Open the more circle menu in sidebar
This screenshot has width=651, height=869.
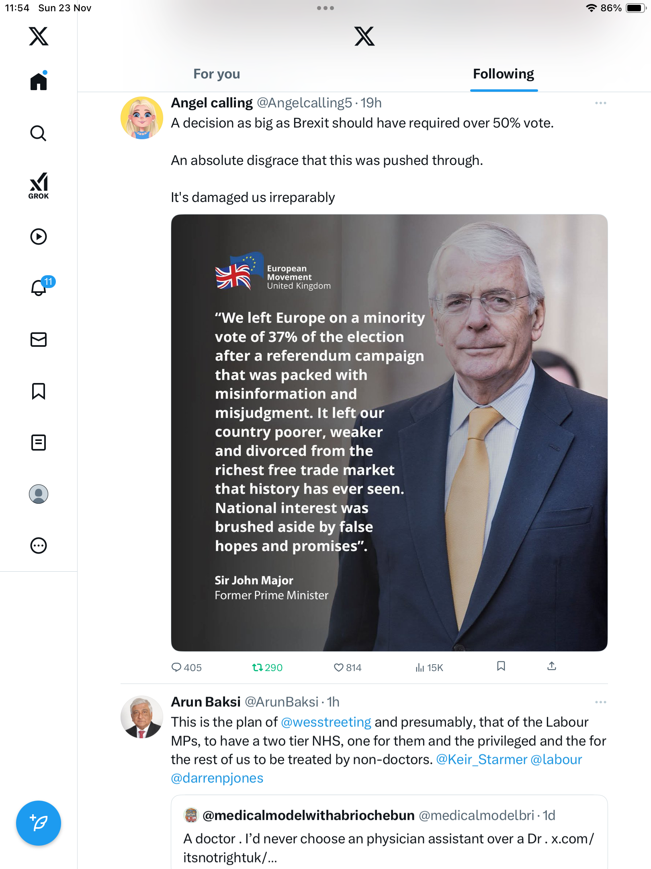click(x=39, y=546)
